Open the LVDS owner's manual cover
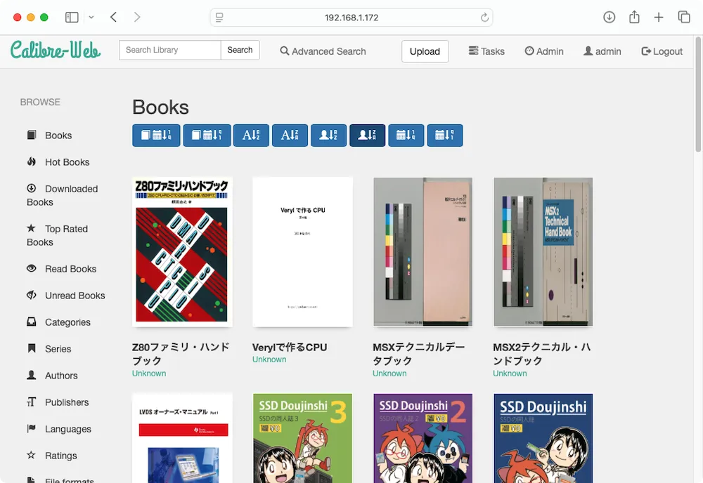This screenshot has width=703, height=483. (182, 438)
